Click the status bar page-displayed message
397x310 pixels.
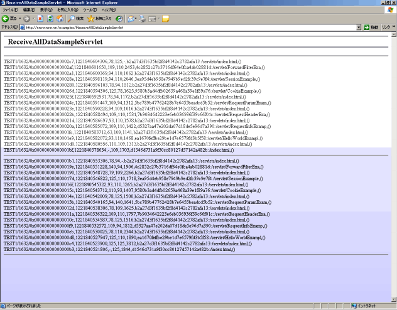point(23,306)
